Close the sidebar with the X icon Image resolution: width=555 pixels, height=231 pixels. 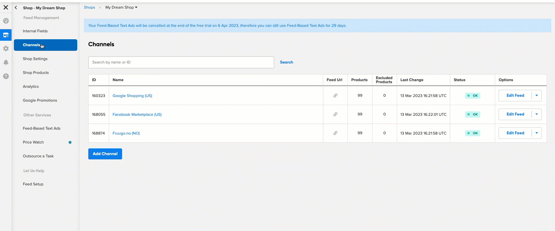[x=6, y=8]
